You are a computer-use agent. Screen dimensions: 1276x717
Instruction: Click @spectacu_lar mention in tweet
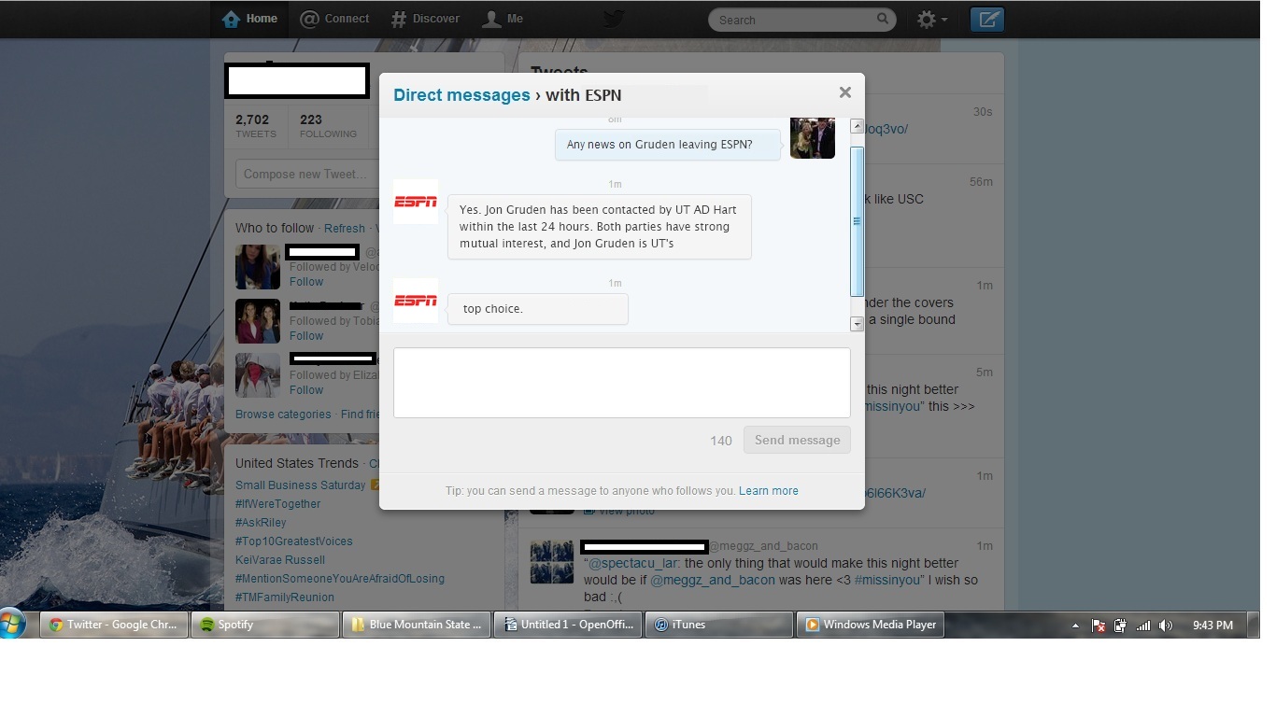pos(633,563)
